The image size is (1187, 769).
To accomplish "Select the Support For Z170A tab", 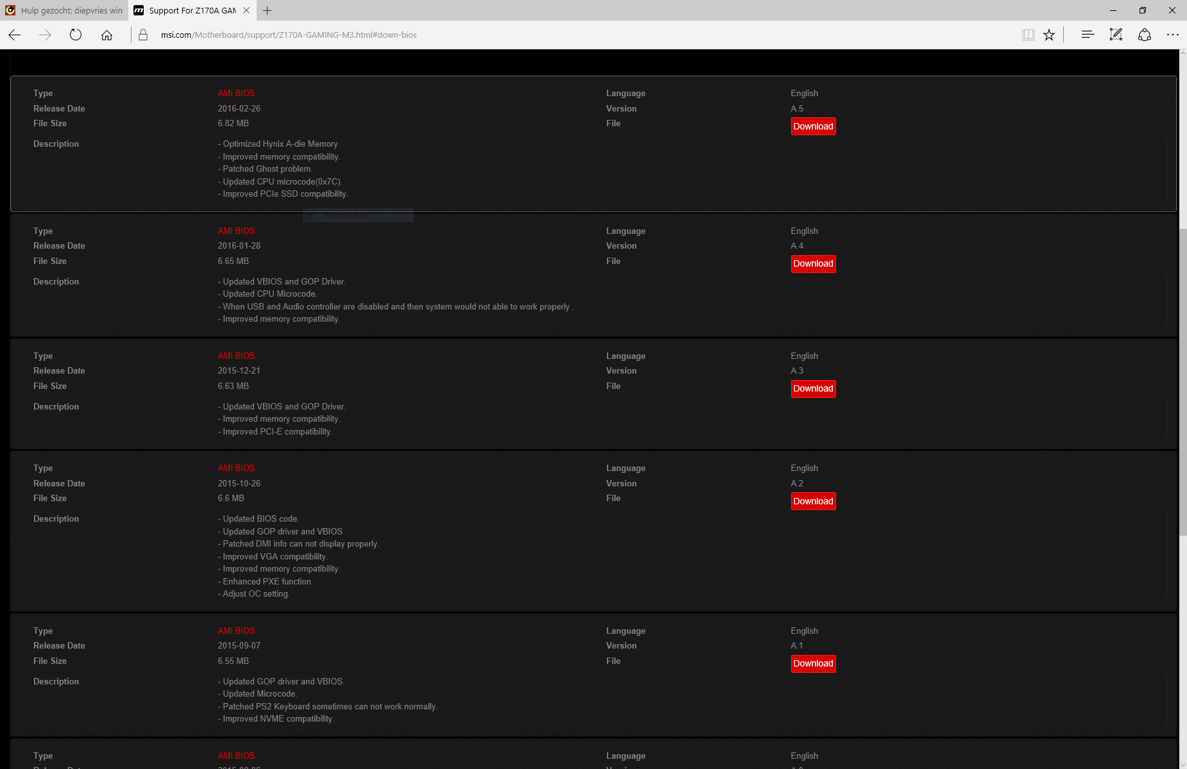I will [192, 10].
